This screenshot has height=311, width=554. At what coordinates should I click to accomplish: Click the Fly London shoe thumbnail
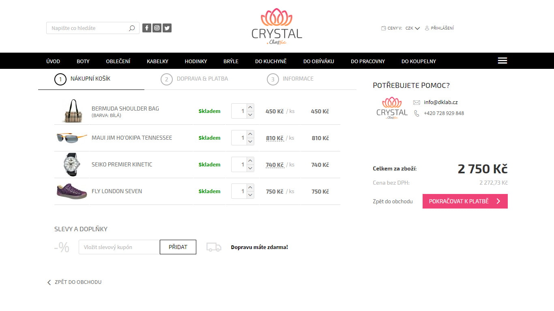pyautogui.click(x=72, y=191)
